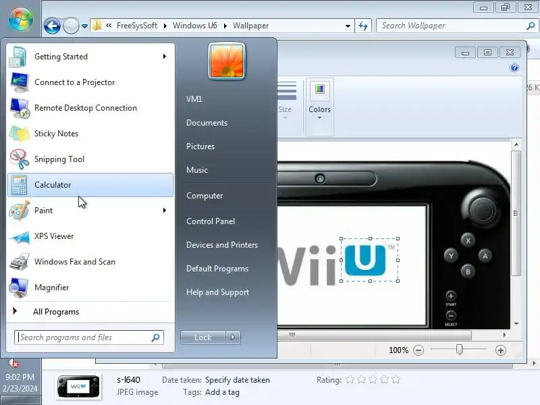
Task: Click Paint horizontal scrollbar
Action: coord(374,335)
